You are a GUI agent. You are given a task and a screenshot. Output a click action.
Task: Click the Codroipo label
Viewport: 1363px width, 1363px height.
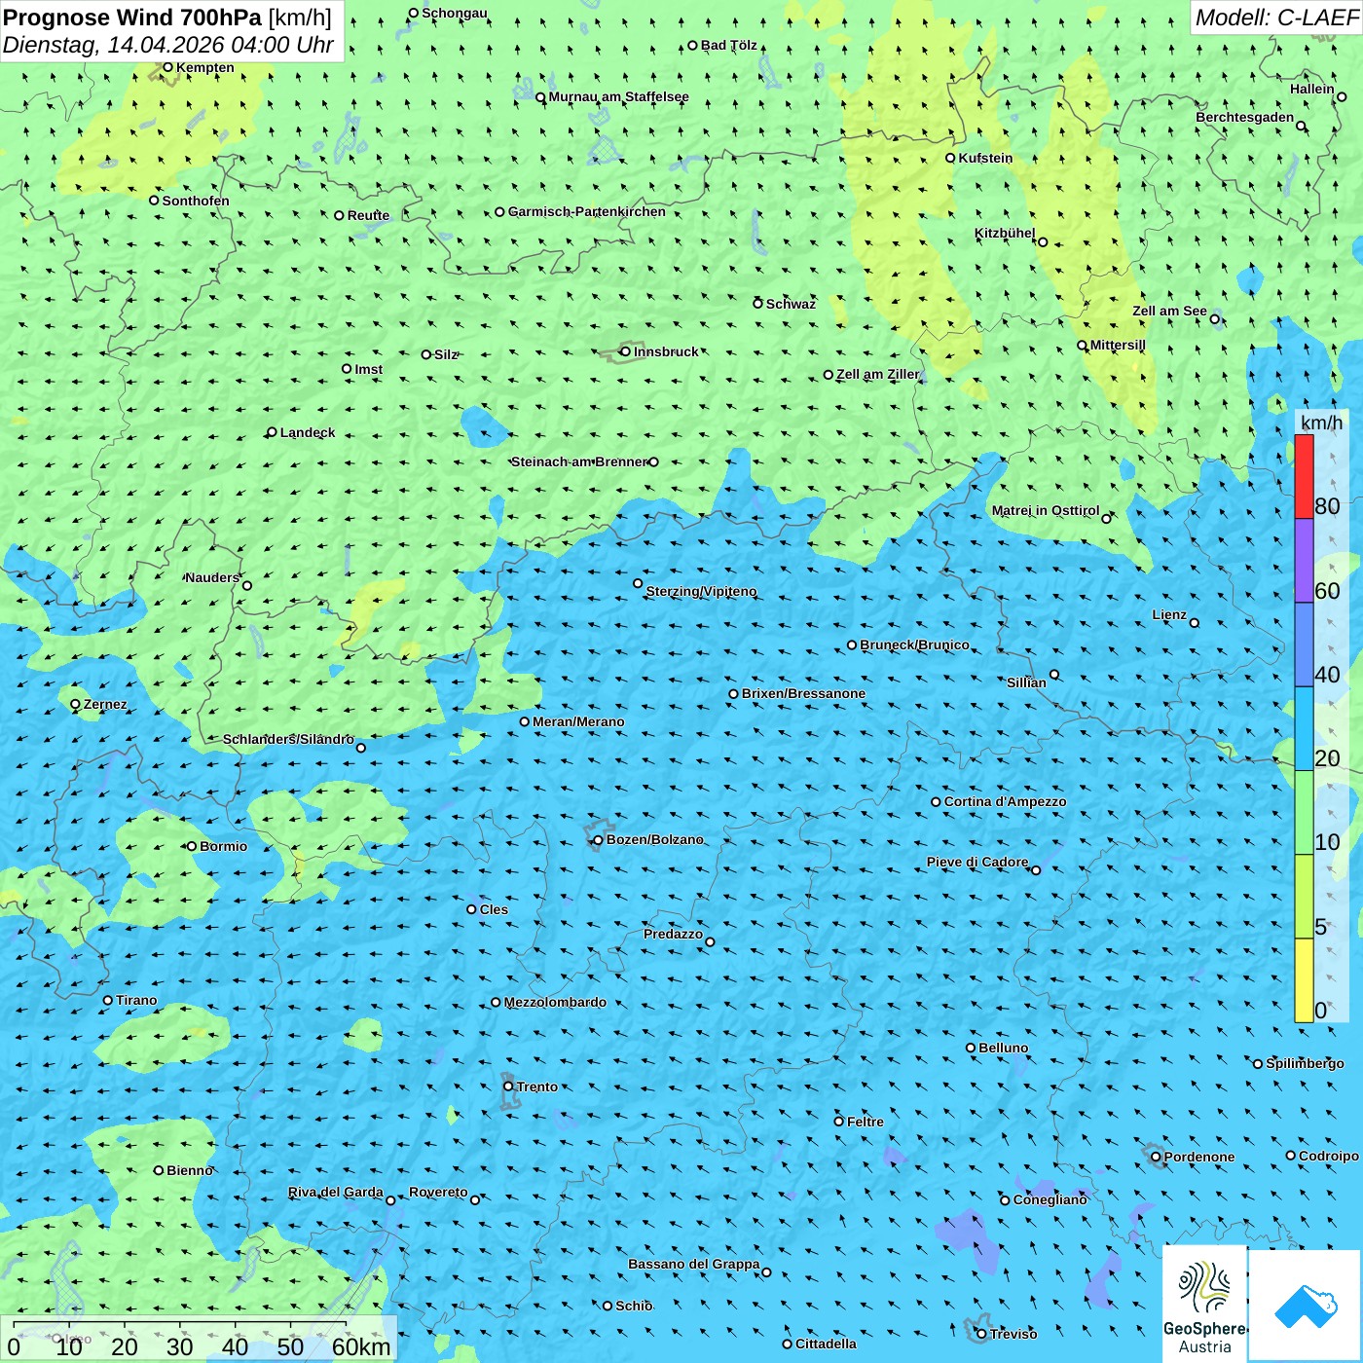pos(1328,1156)
